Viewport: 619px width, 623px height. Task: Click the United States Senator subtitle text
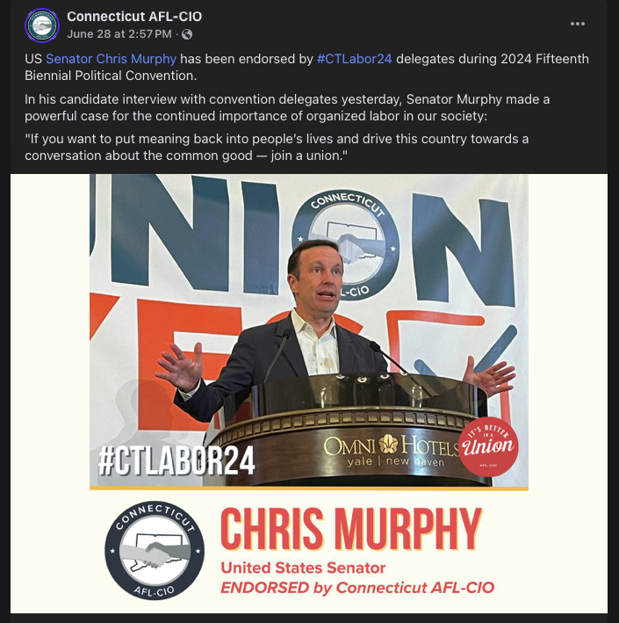(x=303, y=568)
